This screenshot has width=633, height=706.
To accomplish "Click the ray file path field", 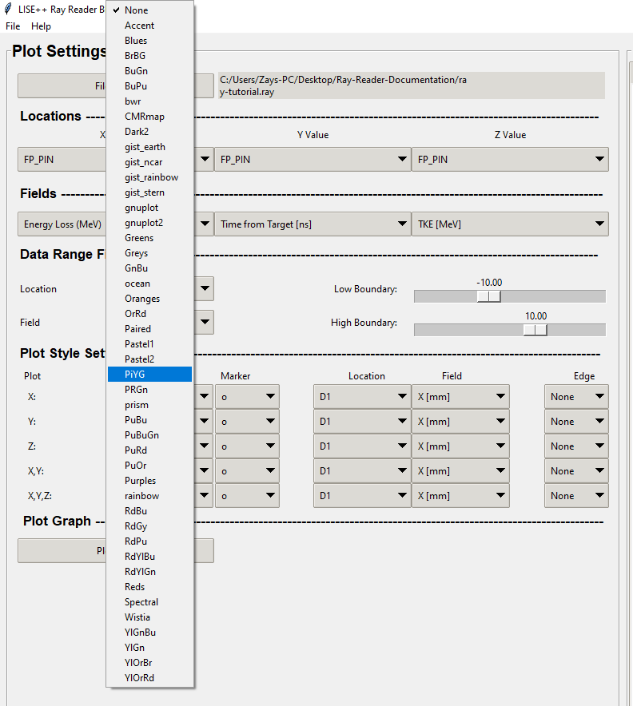I will click(411, 85).
